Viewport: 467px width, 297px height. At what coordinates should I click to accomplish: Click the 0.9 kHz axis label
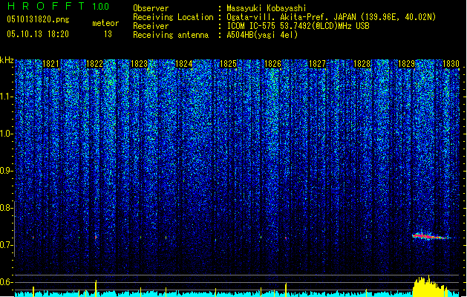7,171
